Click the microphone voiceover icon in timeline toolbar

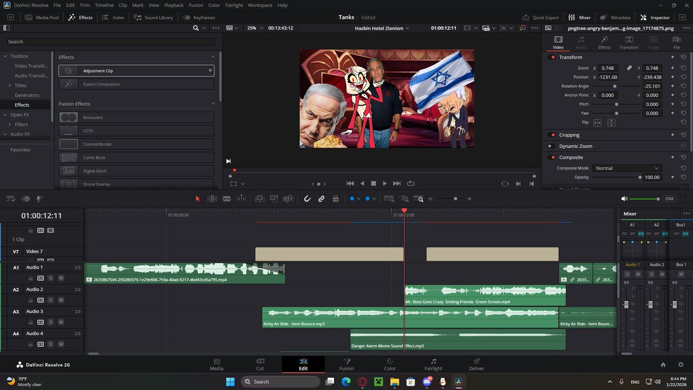coord(39,199)
